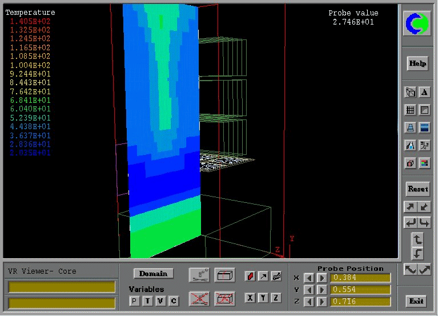Click the contour plot icon with red slab

tap(250, 276)
